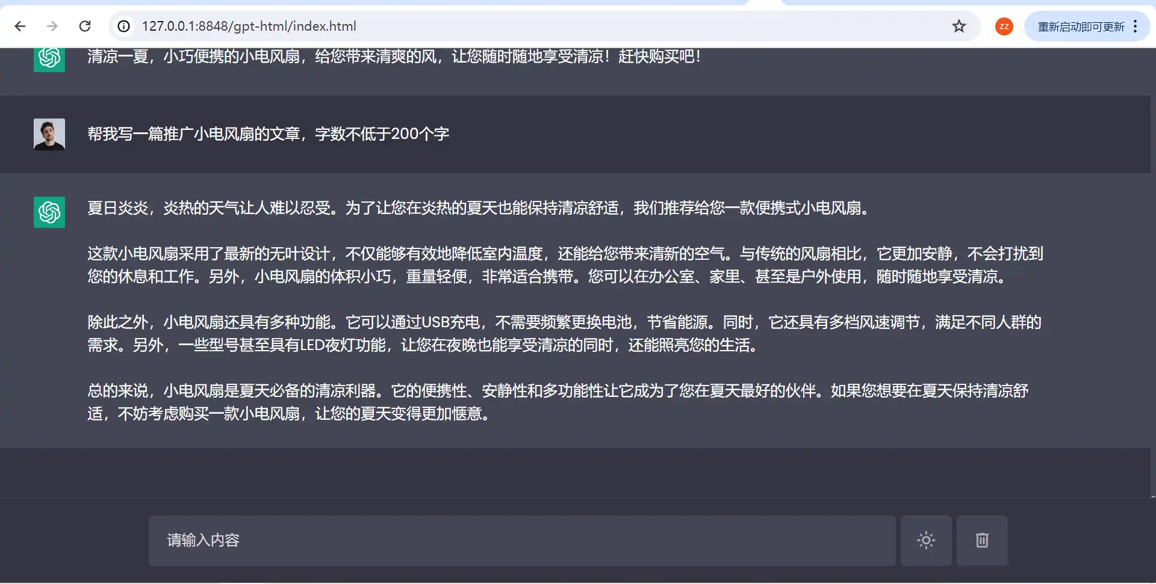Reload the gpt-html page
This screenshot has width=1156, height=584.
(x=85, y=26)
